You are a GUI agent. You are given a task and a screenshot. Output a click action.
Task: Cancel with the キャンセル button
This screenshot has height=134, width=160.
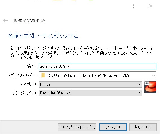pyautogui.click(x=143, y=127)
